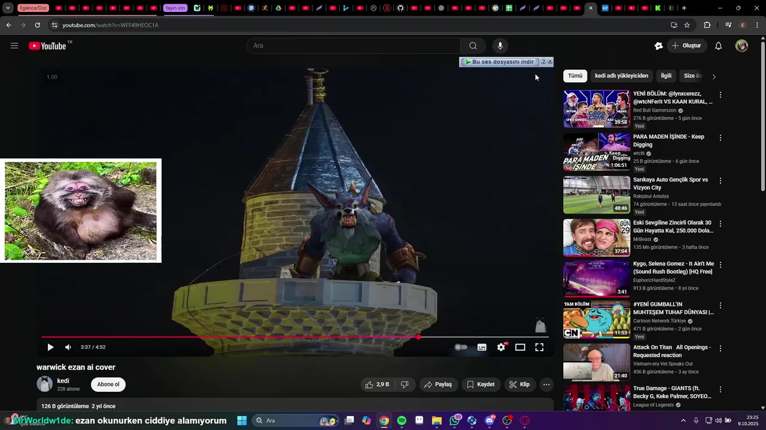This screenshot has width=766, height=430.
Task: Start voice search with the microphone
Action: [500, 46]
